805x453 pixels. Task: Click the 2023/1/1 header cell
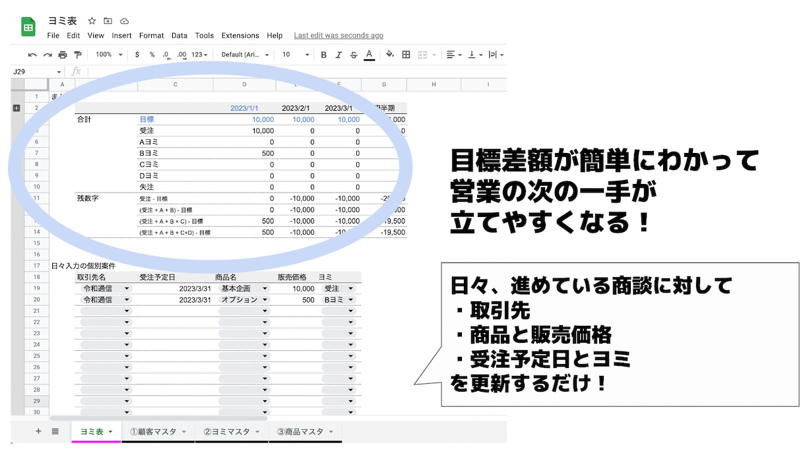point(244,108)
